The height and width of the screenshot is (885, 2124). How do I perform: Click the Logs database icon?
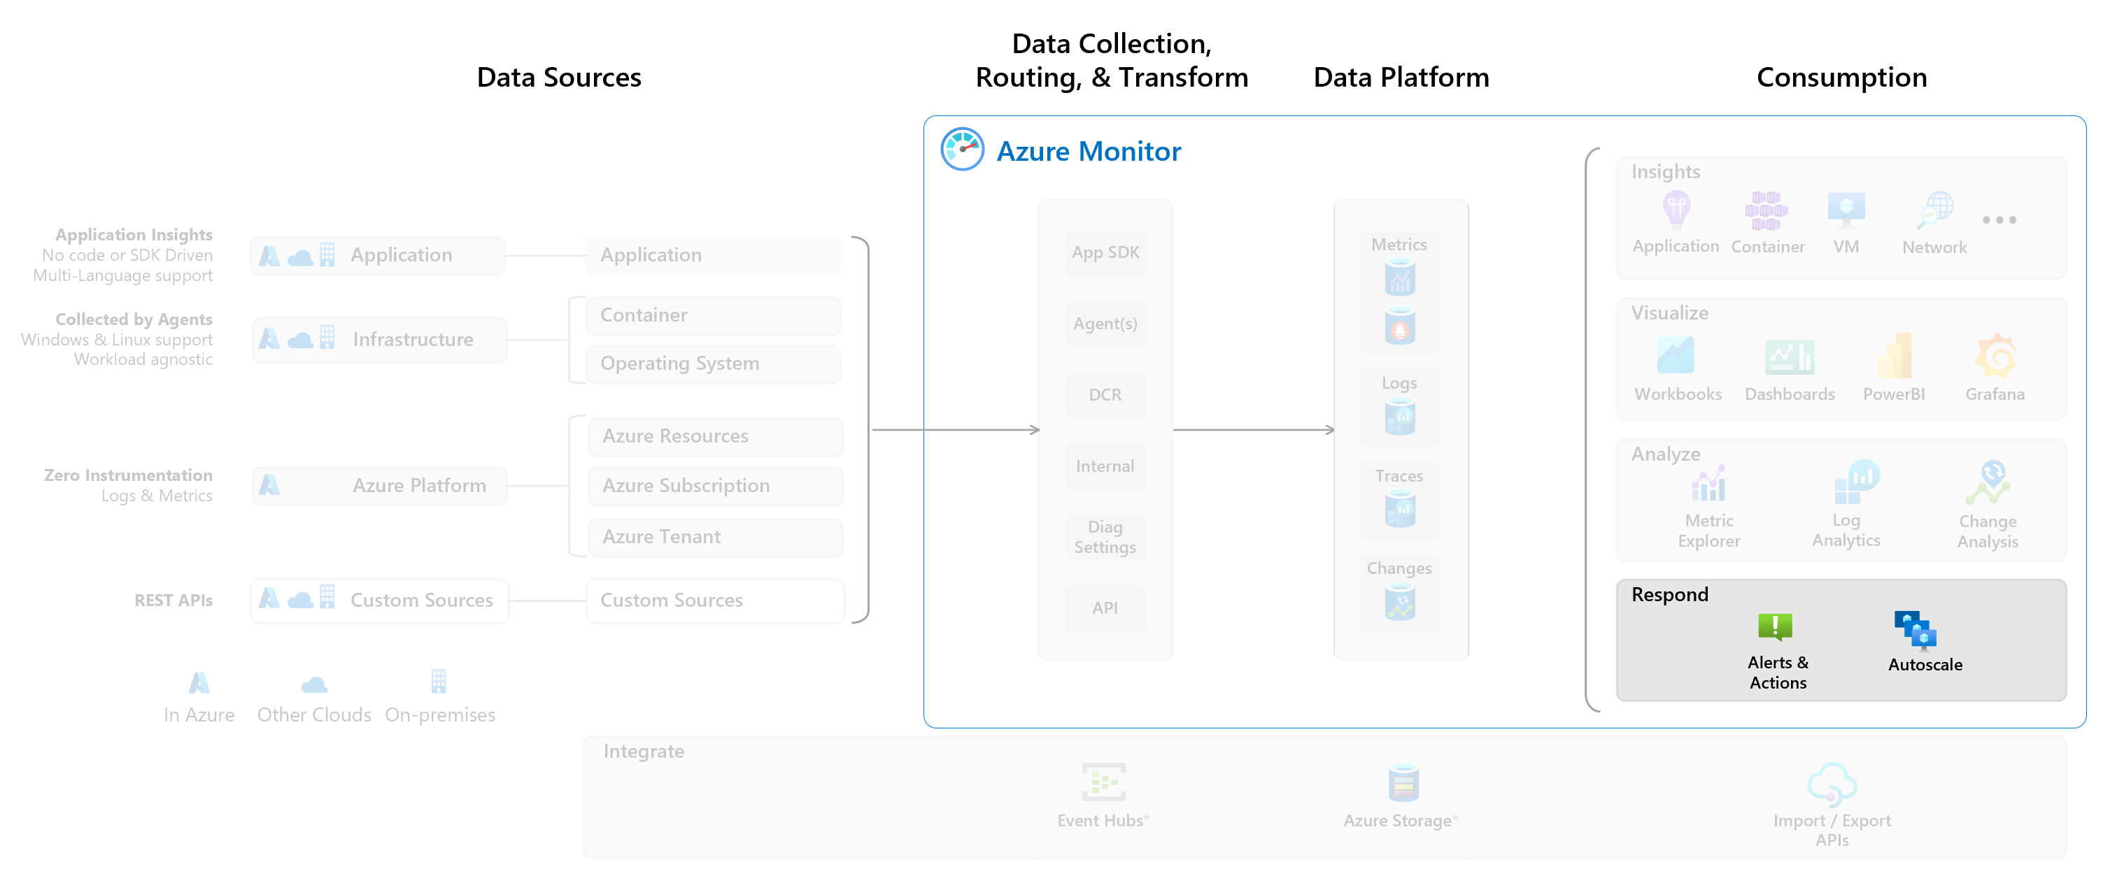pyautogui.click(x=1399, y=416)
